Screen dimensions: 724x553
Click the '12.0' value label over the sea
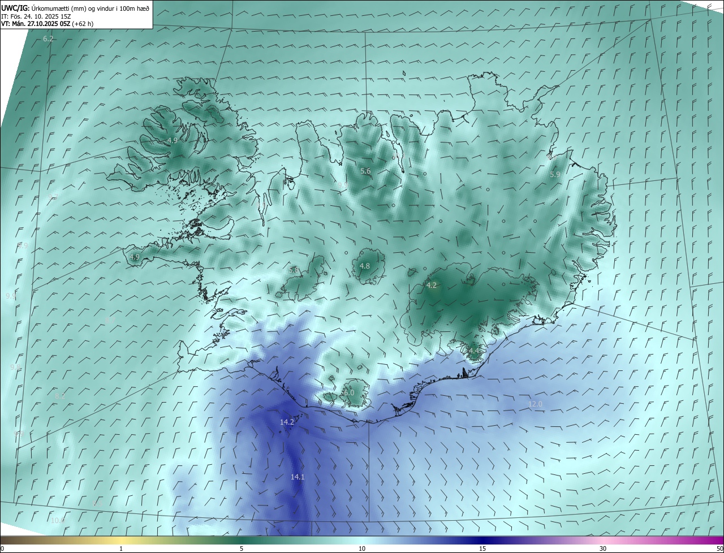535,404
